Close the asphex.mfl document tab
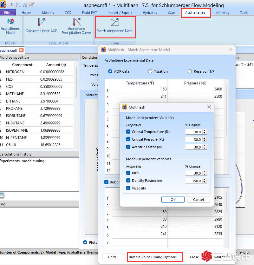Image resolution: width=254 pixels, height=265 pixels. (x=21, y=50)
